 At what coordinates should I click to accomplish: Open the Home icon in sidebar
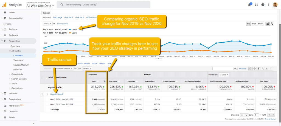5,12
